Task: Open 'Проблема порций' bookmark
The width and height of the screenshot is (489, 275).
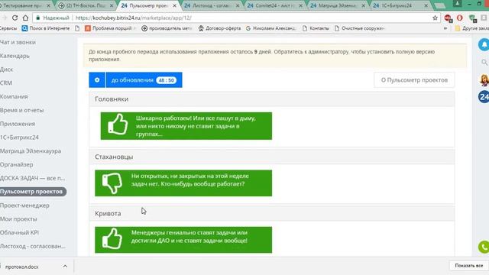Action: pyautogui.click(x=111, y=28)
